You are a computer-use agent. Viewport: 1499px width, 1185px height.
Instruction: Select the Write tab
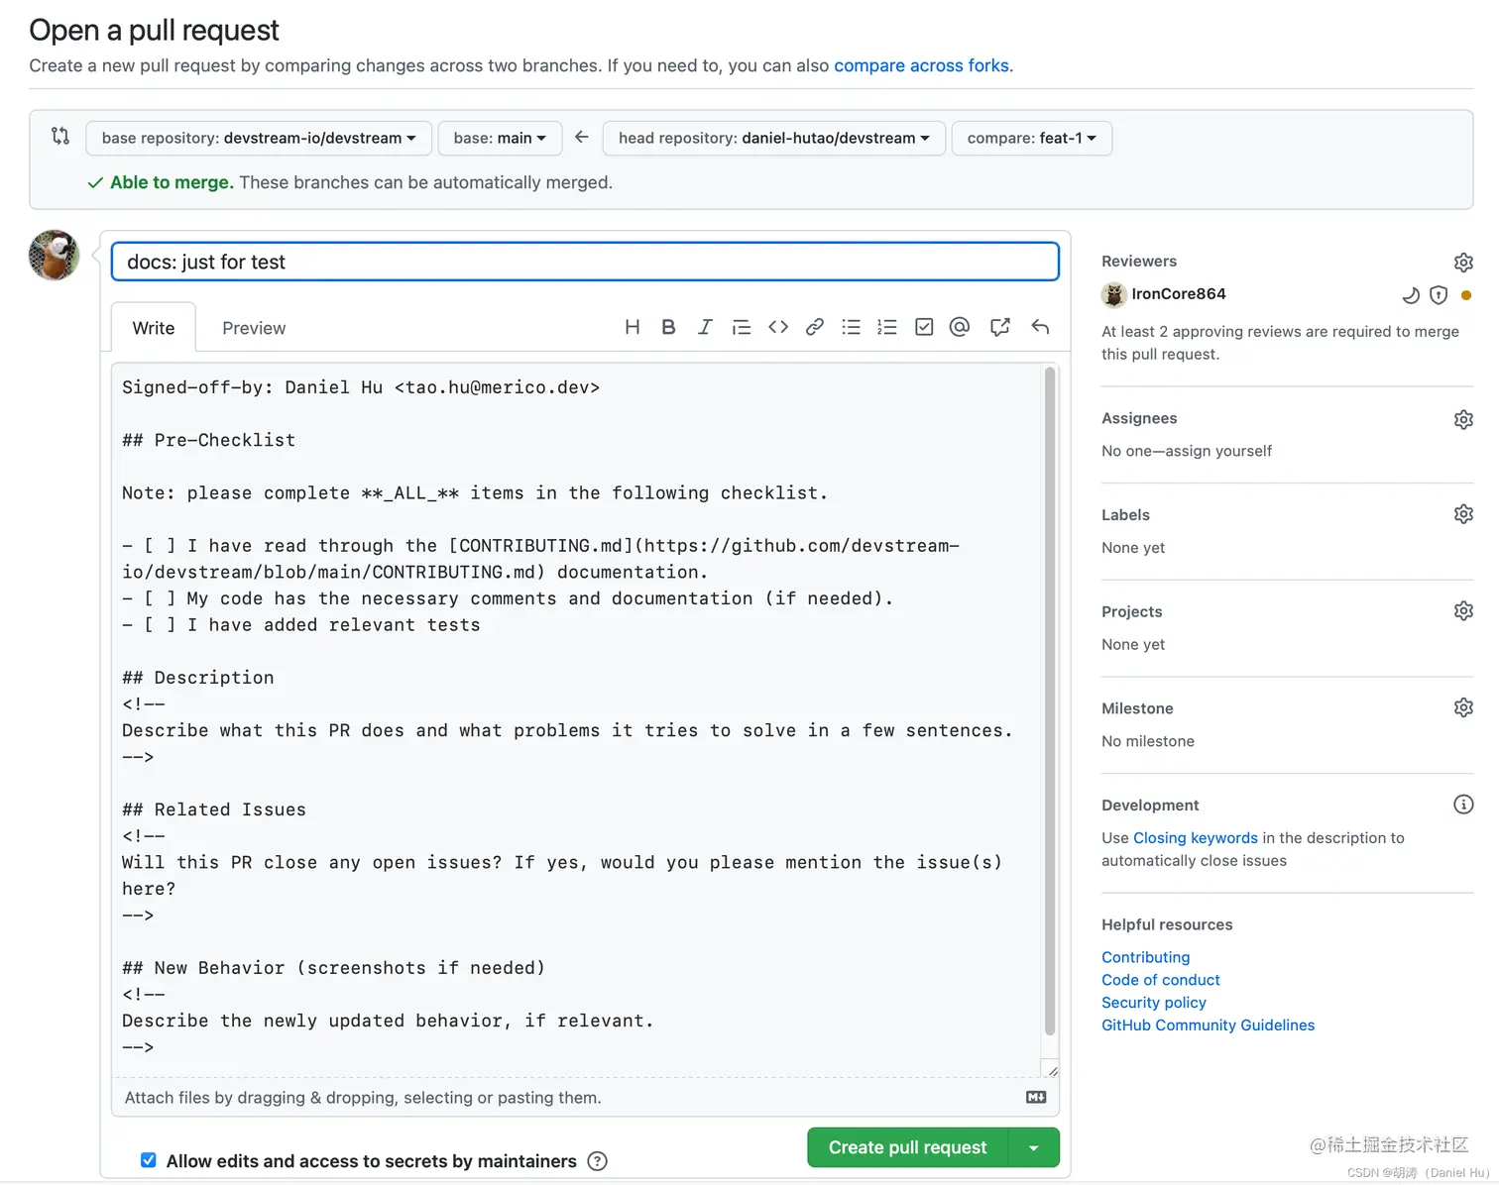pos(153,327)
